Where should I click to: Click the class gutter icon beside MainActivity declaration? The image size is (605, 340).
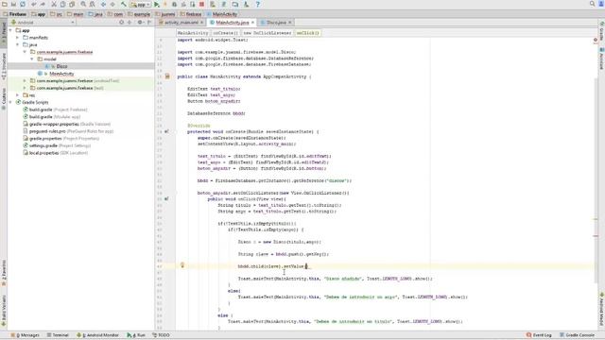click(167, 76)
